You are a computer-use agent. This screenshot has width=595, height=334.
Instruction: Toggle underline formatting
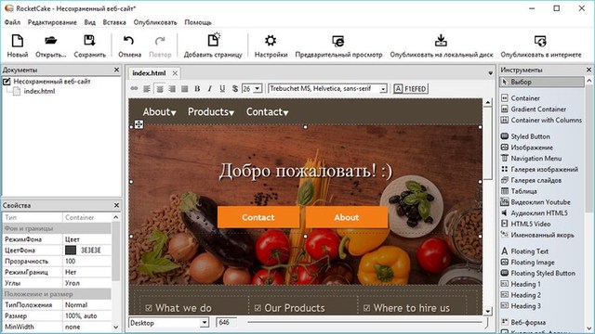(x=222, y=89)
